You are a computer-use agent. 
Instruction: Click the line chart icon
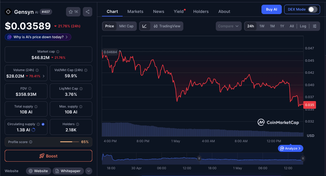[x=144, y=26]
